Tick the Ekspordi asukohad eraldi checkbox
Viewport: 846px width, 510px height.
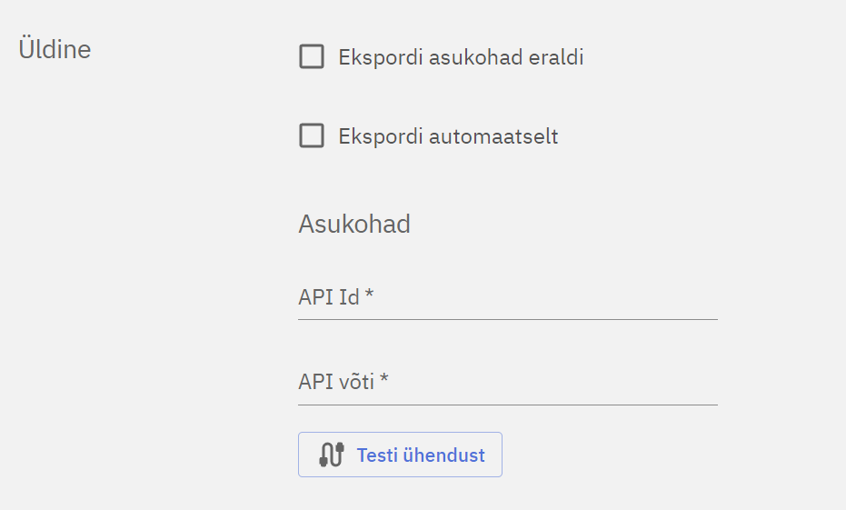(x=312, y=57)
